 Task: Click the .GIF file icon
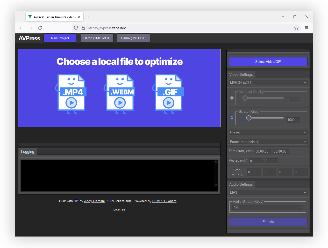[168, 94]
